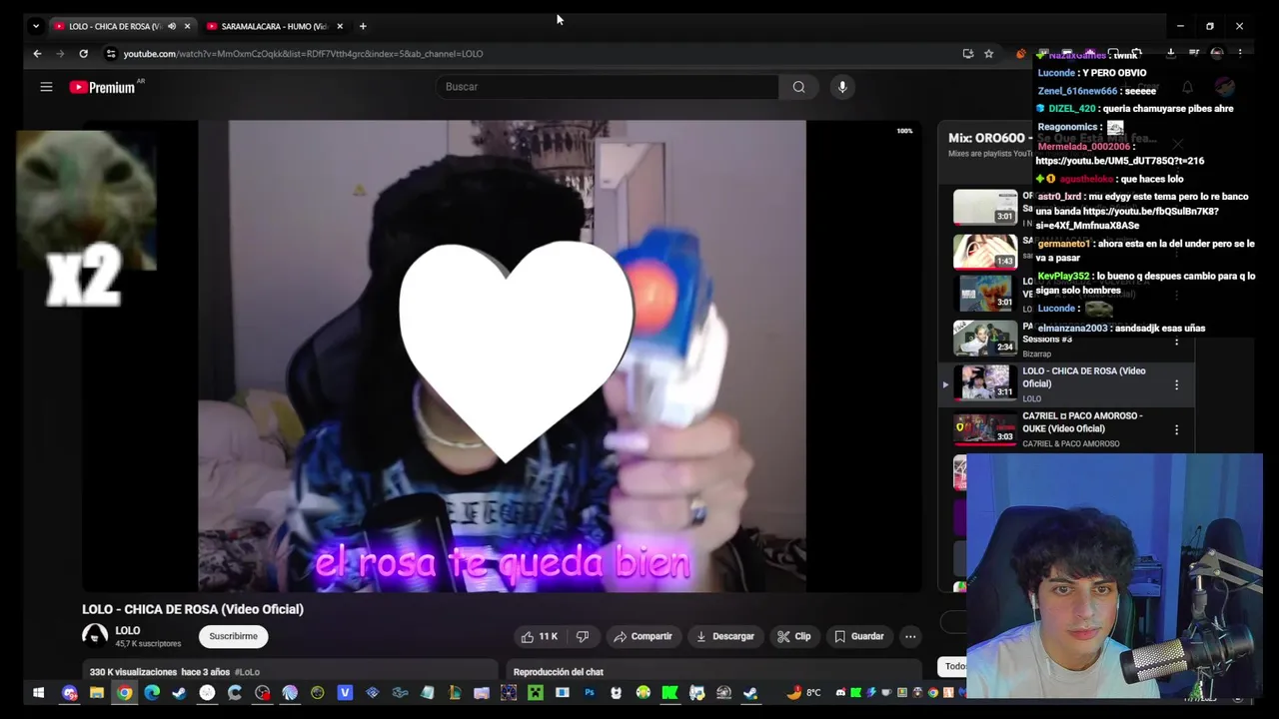
Task: Share the video via Compartir
Action: click(x=642, y=636)
